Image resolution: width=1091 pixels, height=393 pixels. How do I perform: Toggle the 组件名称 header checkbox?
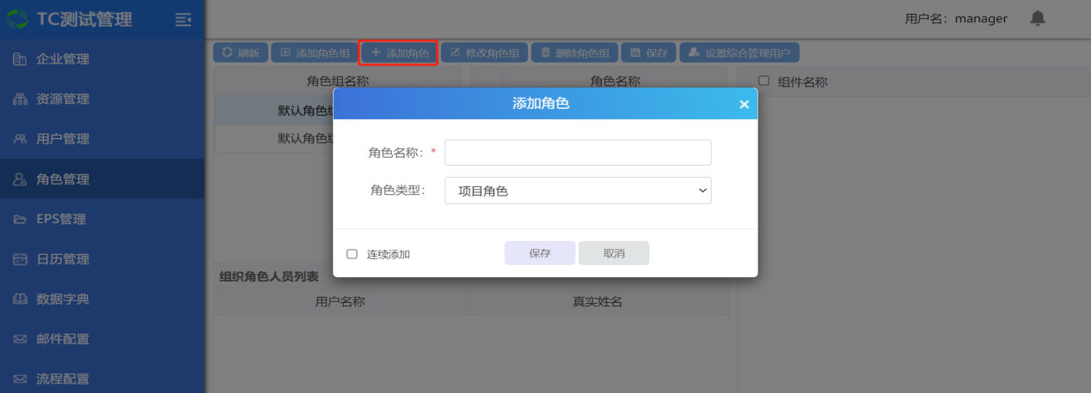click(763, 81)
